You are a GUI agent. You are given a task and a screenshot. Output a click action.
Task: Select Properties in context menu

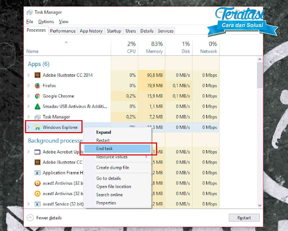click(x=117, y=203)
